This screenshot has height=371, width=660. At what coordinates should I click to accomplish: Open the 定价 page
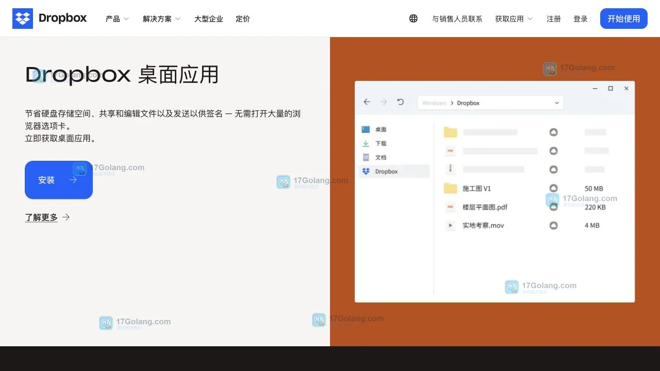pyautogui.click(x=243, y=19)
